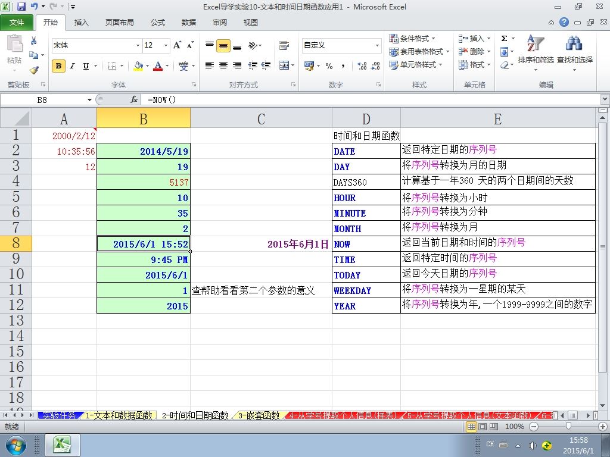This screenshot has height=457, width=610.
Task: Click the Excel Help question mark
Action: (564, 22)
